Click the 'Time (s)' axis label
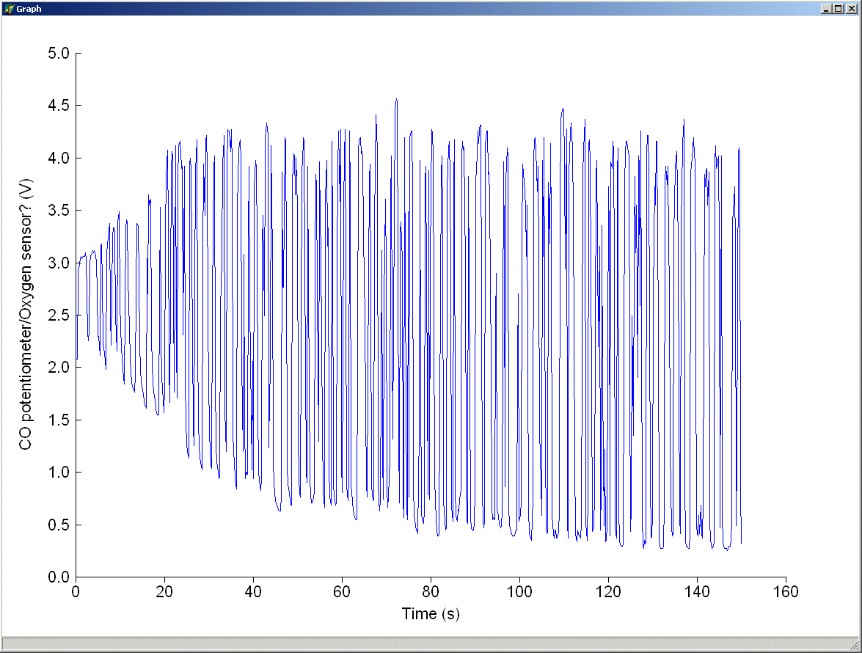 pyautogui.click(x=431, y=613)
